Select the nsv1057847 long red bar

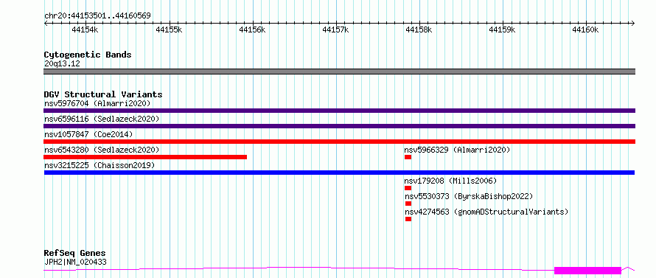click(x=339, y=142)
